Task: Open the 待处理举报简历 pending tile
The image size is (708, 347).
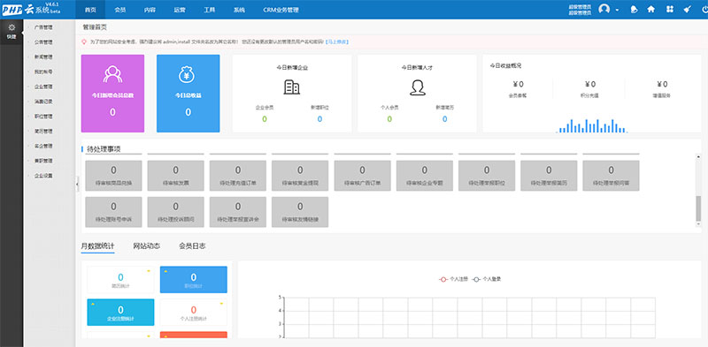Action: [549, 176]
